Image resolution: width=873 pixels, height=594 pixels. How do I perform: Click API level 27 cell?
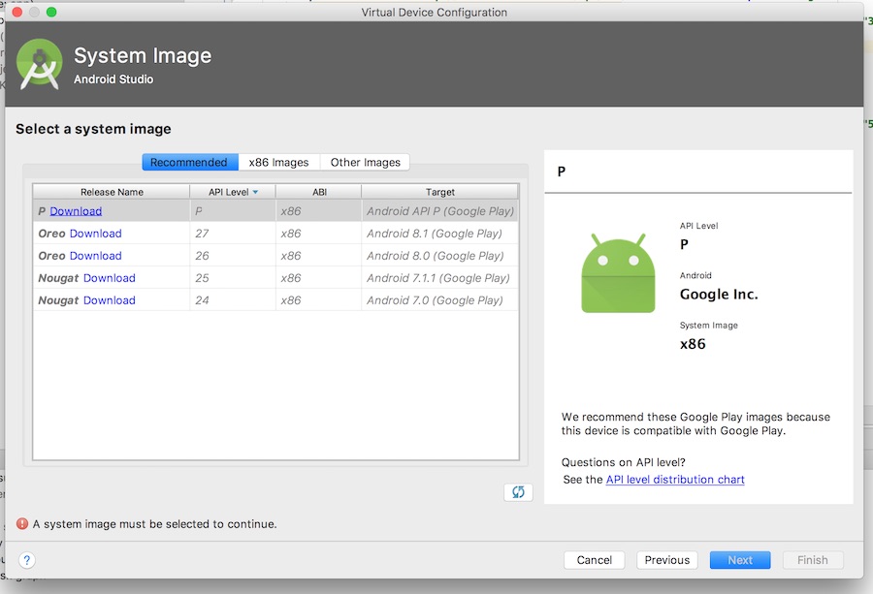(233, 234)
